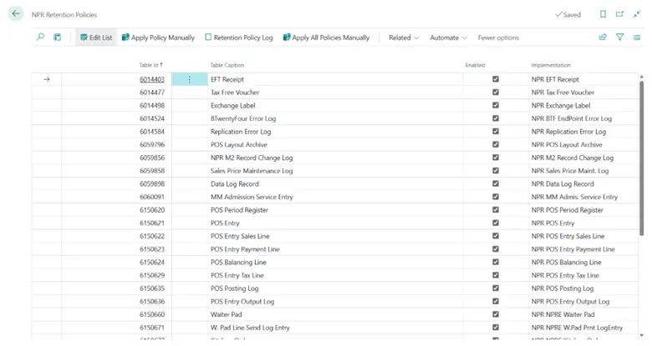
Task: Uncheck Enabled for EFT Receipt row
Action: (x=496, y=79)
